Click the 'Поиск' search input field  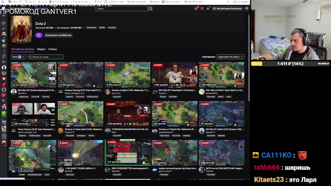coord(122,9)
